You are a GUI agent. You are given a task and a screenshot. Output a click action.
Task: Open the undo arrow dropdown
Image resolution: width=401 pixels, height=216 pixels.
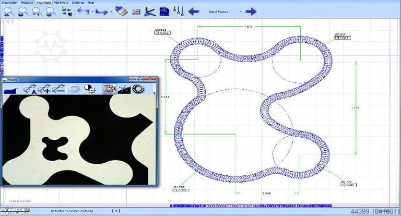pos(92,12)
